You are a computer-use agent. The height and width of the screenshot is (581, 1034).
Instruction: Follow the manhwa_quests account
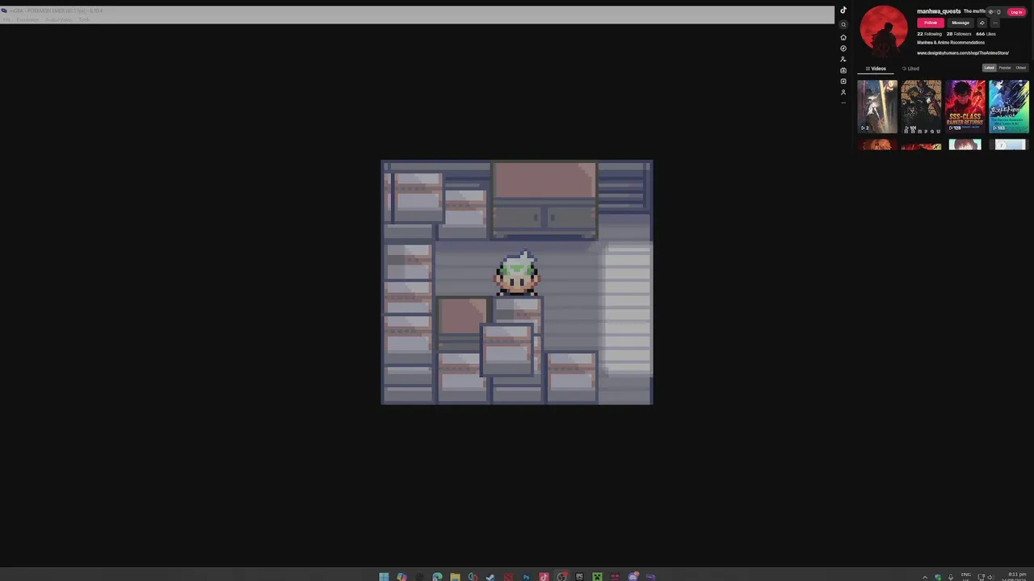931,23
